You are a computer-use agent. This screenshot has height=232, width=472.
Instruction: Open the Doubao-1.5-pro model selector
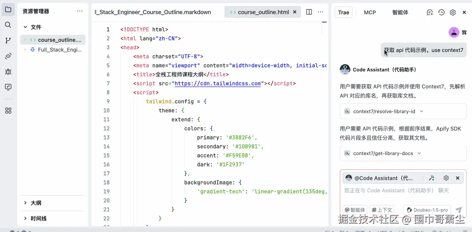point(427,210)
